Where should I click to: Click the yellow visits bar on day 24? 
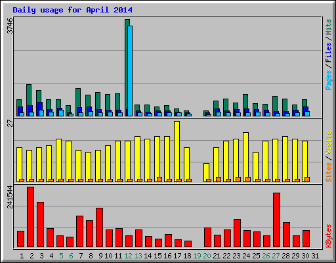(x=245, y=157)
